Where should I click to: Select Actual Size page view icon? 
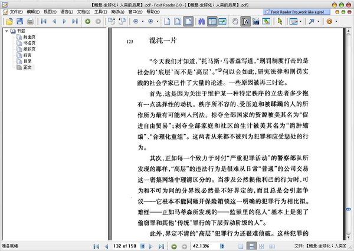[x=167, y=21]
